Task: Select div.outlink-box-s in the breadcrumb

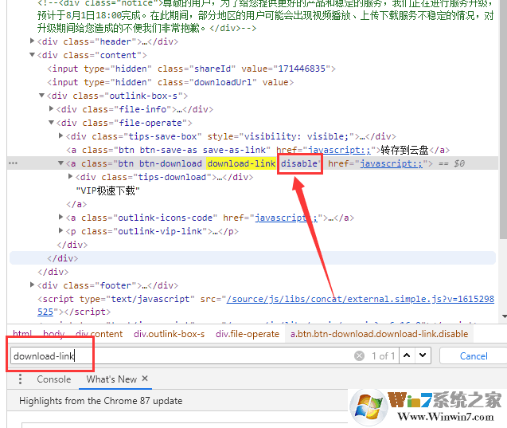Action: (170, 334)
